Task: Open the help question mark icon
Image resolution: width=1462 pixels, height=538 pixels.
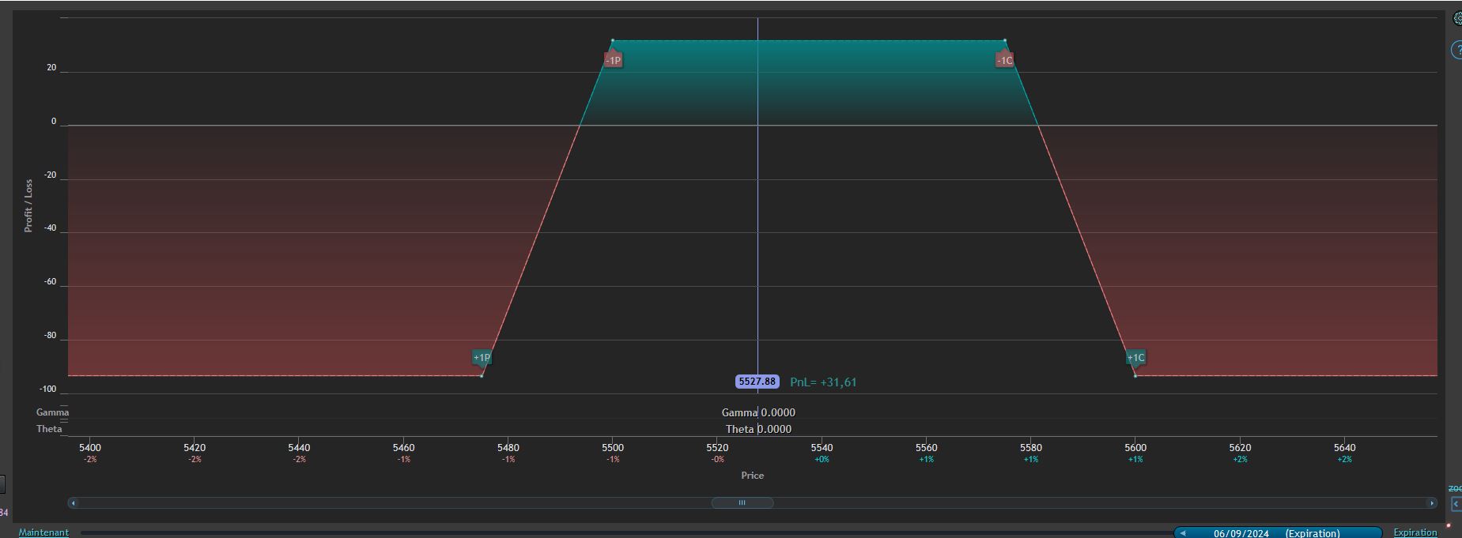Action: (x=1456, y=50)
